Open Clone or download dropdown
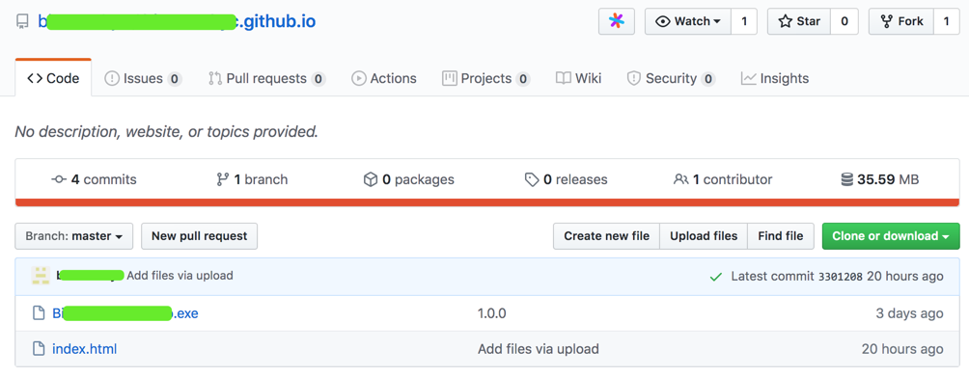The width and height of the screenshot is (969, 377). [891, 236]
